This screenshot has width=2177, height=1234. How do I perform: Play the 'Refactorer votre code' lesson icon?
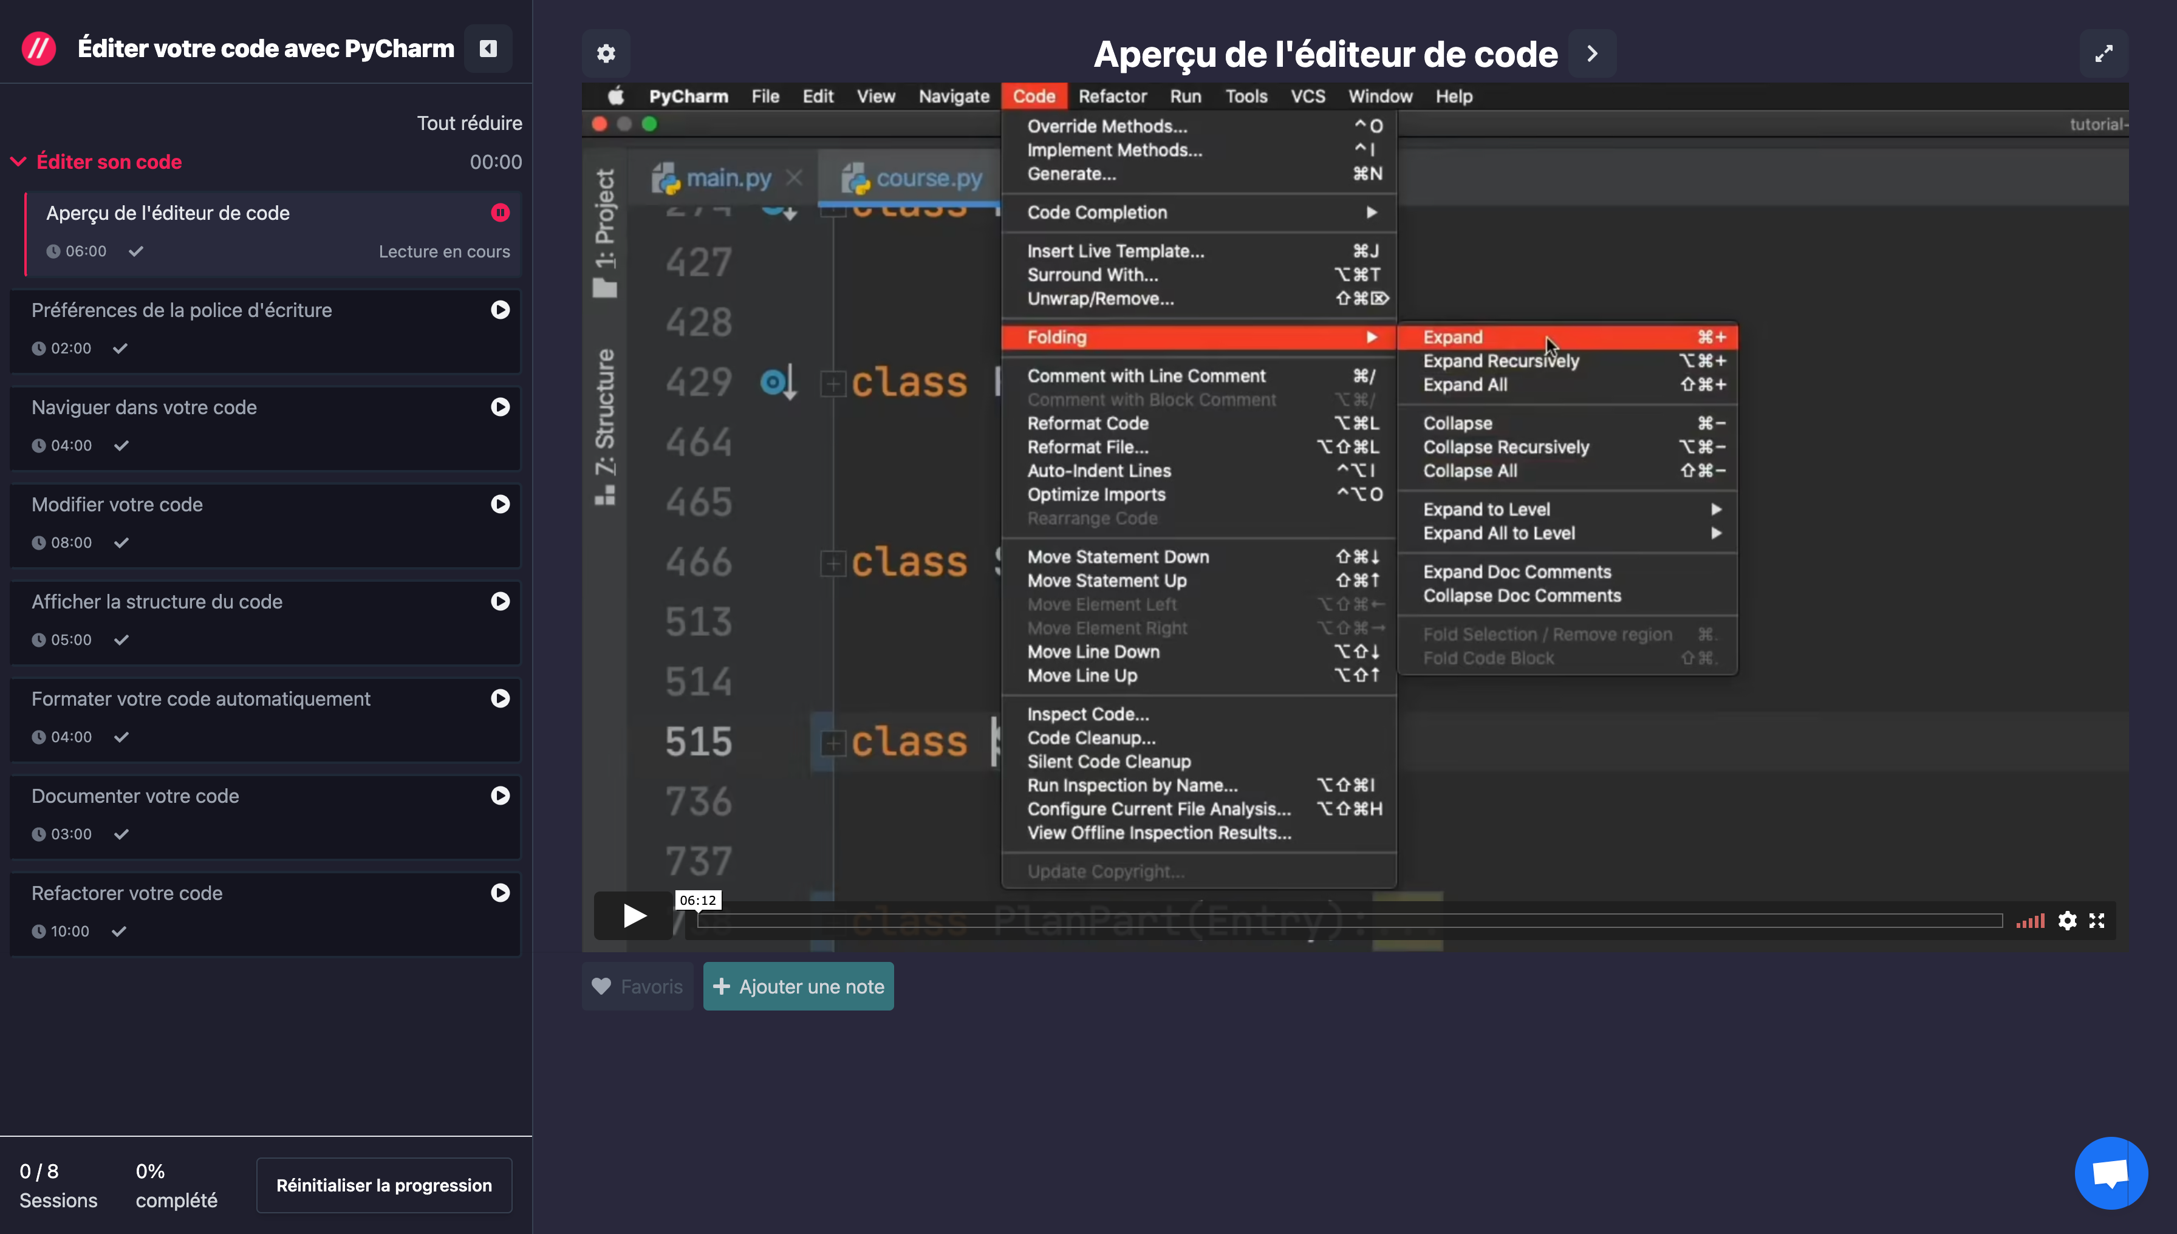coord(500,893)
